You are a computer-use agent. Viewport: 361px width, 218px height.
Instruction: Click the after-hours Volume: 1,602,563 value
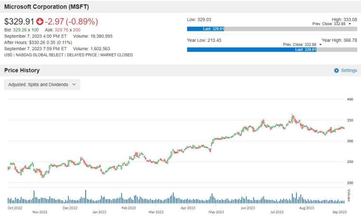(91, 49)
